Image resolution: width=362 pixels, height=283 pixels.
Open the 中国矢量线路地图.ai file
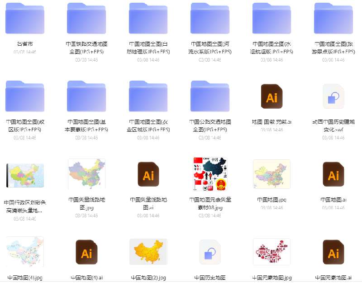148,173
